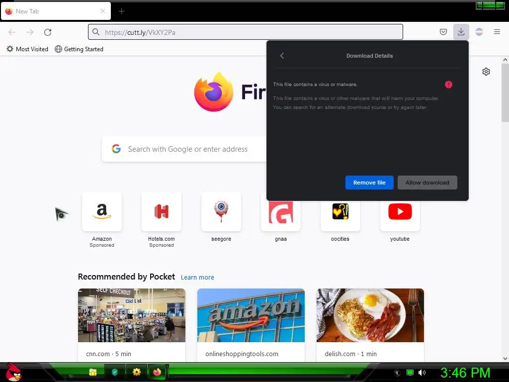509x382 pixels.
Task: Click Remove file button
Action: (369, 183)
